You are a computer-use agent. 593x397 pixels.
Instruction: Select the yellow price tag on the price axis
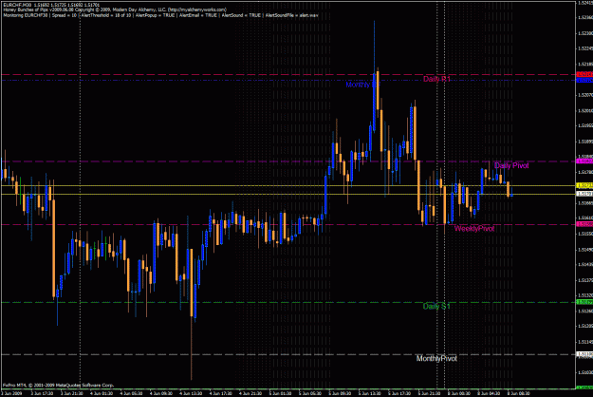(584, 185)
